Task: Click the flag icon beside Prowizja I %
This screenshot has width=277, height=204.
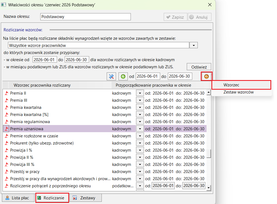Action: pyautogui.click(x=7, y=150)
